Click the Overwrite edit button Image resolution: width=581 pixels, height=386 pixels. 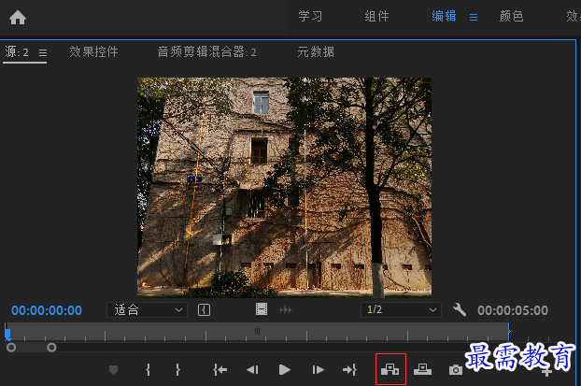click(422, 369)
